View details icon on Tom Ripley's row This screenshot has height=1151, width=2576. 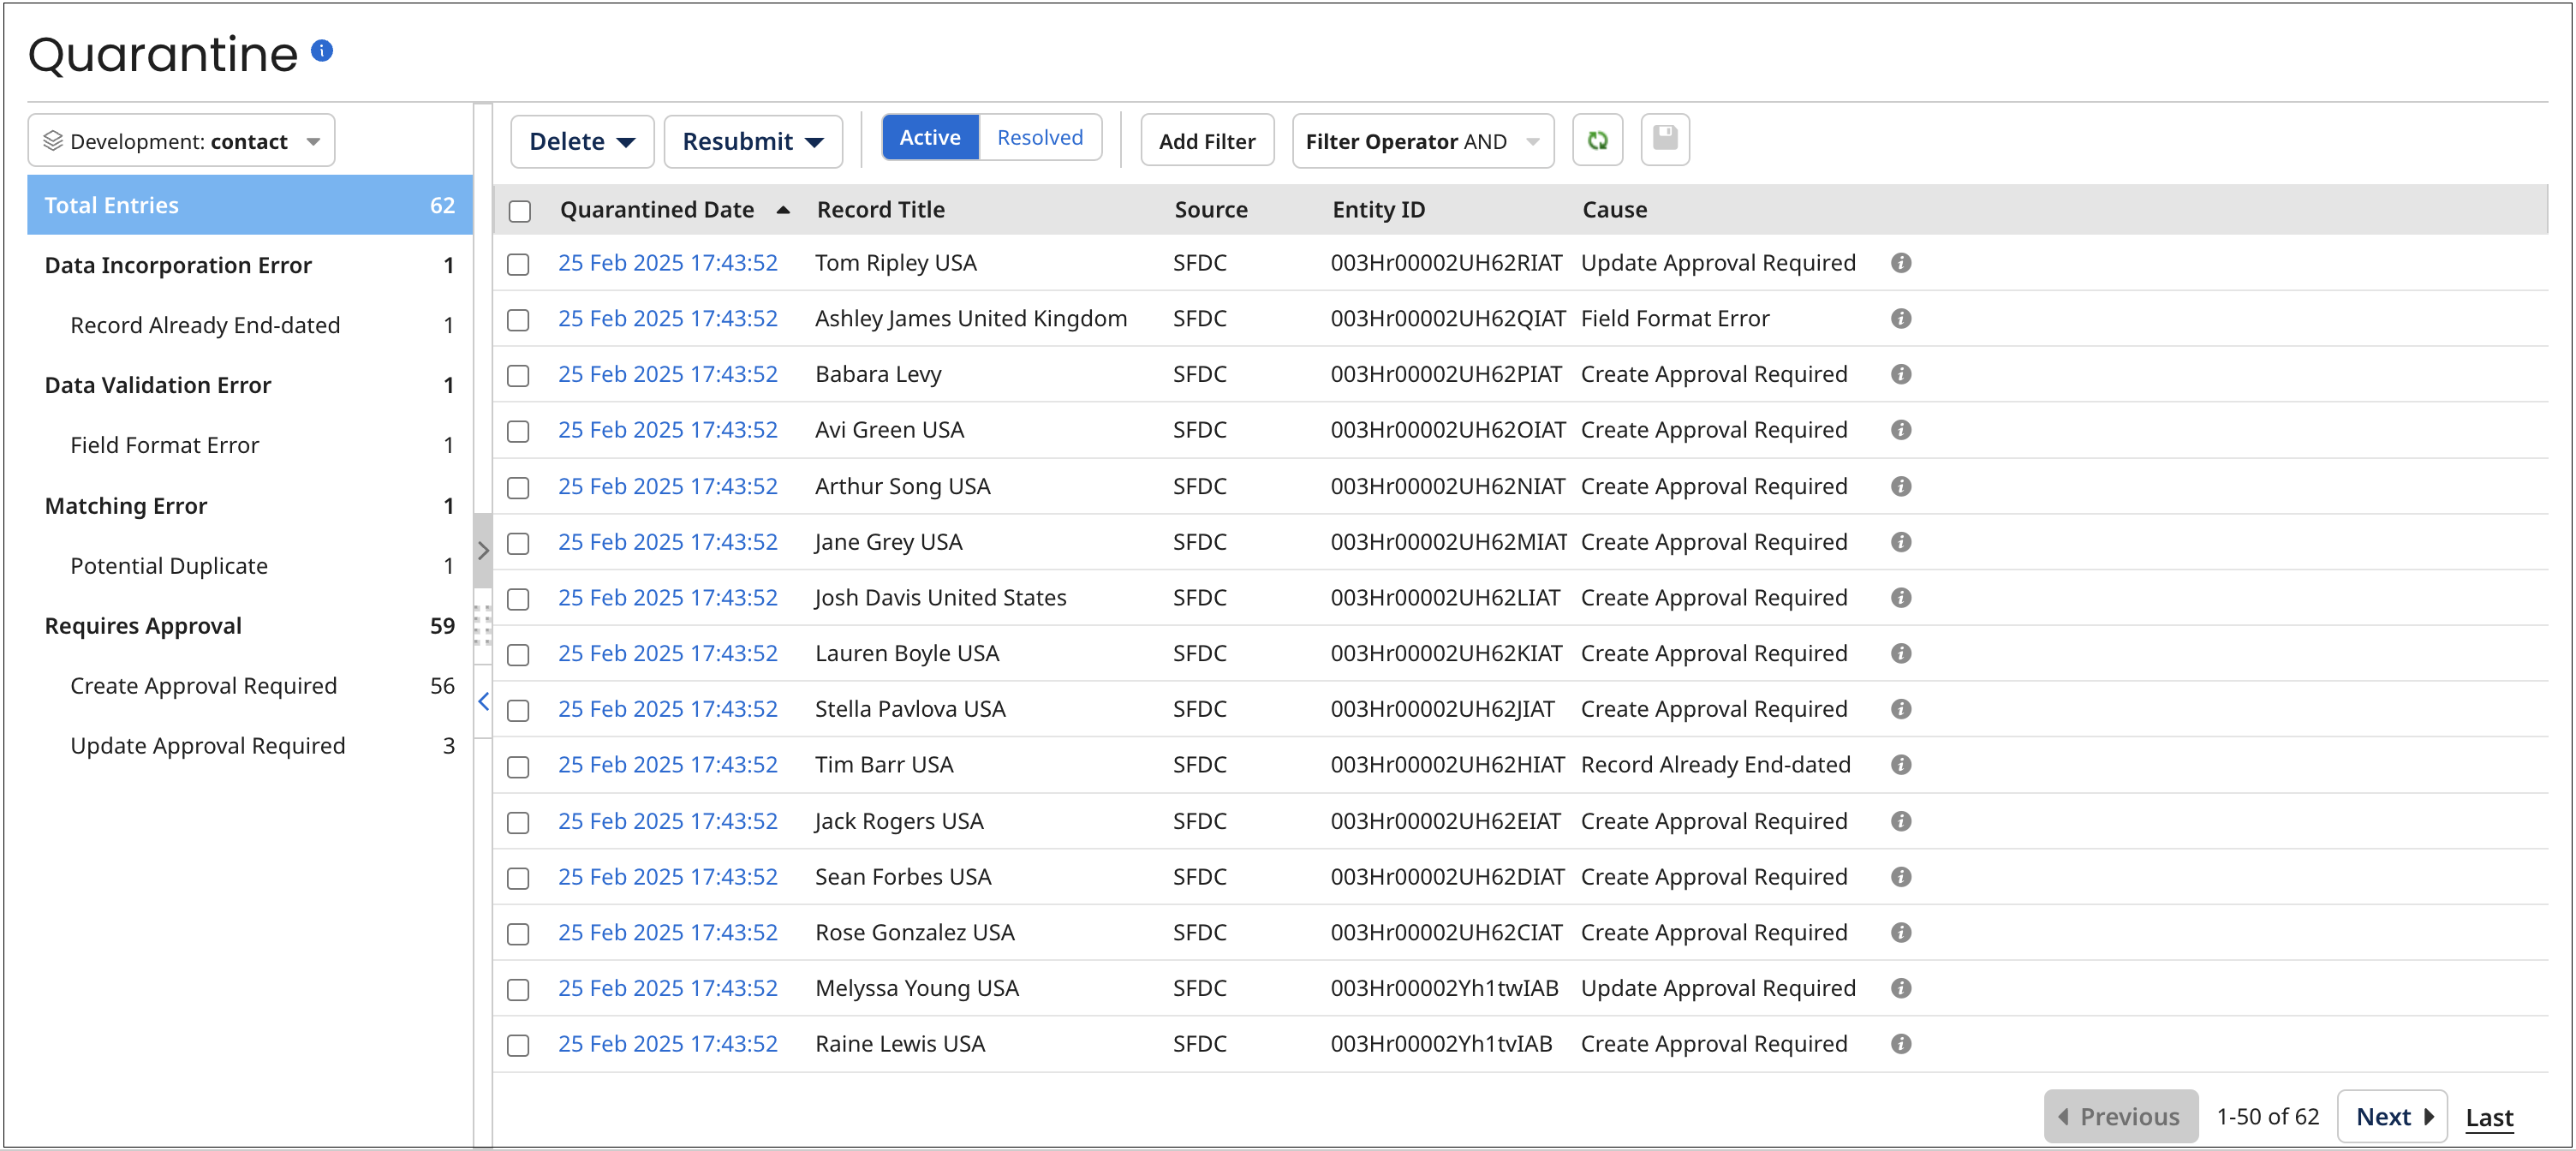coord(1901,262)
